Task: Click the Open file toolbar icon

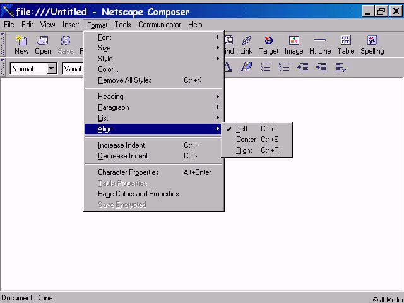Action: (x=43, y=45)
